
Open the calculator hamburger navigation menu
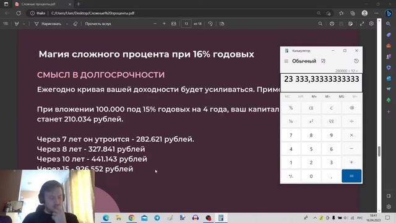click(286, 61)
